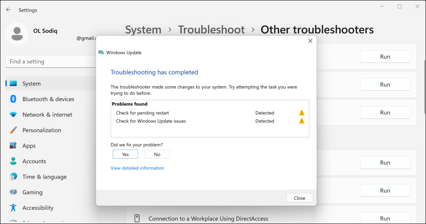
Task: Open View detailed information link
Action: click(137, 168)
